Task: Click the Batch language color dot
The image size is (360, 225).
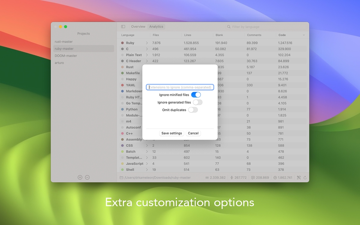Action: pos(122,152)
